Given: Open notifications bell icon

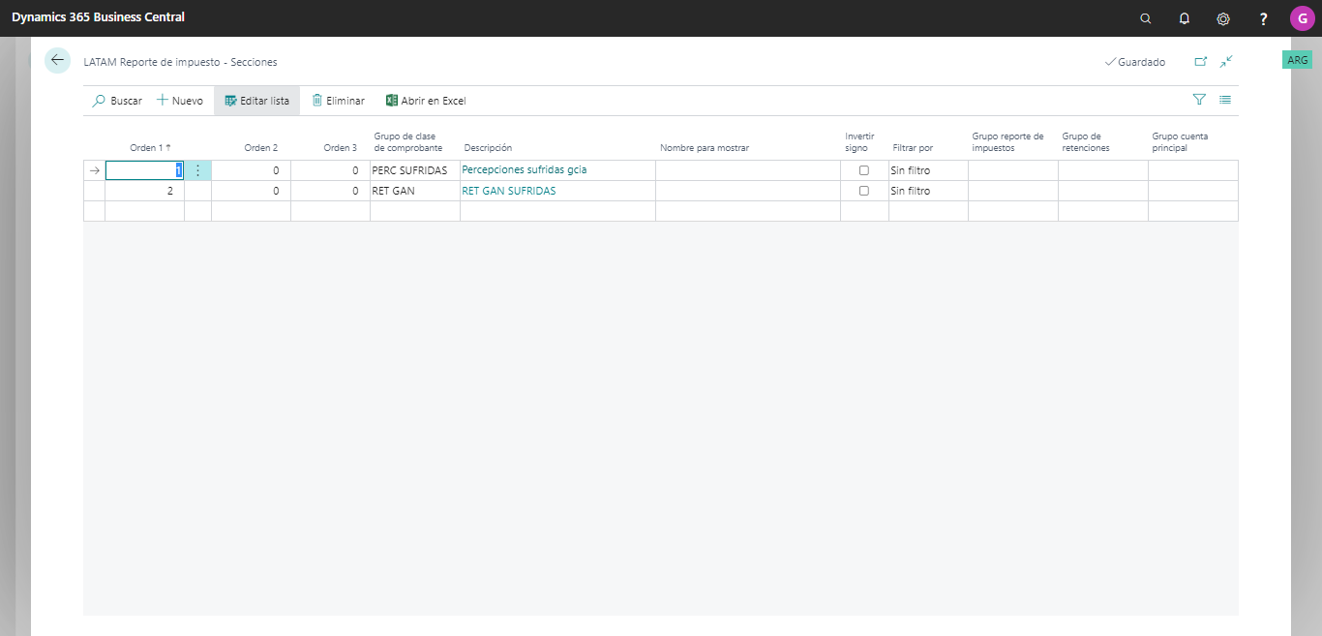Looking at the screenshot, I should pos(1185,18).
